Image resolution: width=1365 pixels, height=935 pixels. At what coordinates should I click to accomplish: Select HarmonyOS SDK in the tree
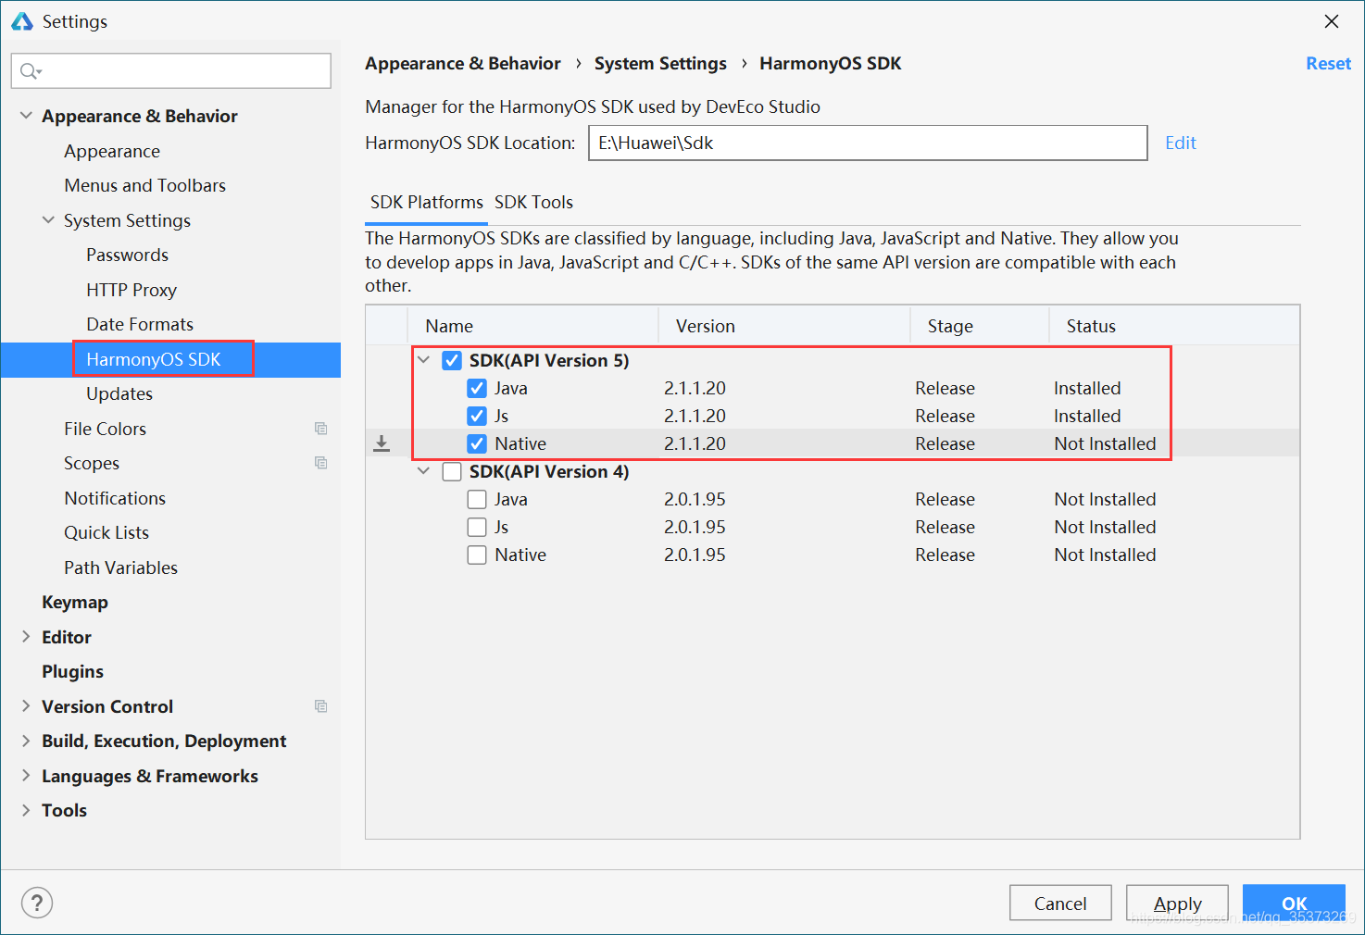point(154,359)
